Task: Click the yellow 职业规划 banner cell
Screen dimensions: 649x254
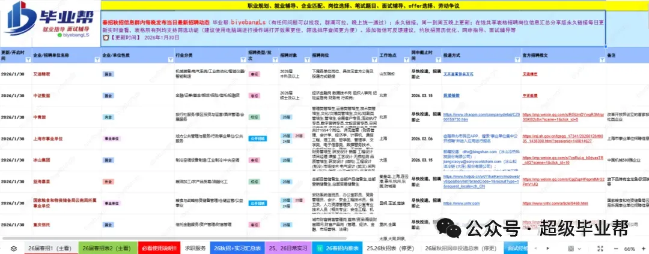Action: [353, 6]
